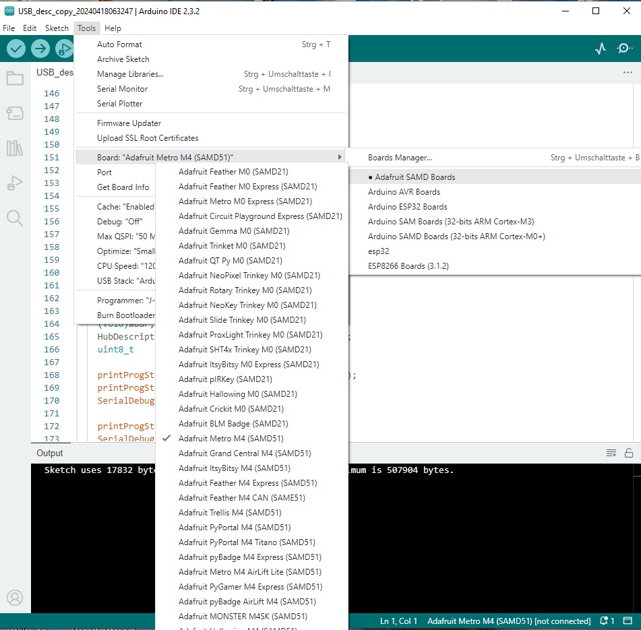Select Archive Sketch menu entry
This screenshot has height=630, width=641.
click(x=211, y=59)
